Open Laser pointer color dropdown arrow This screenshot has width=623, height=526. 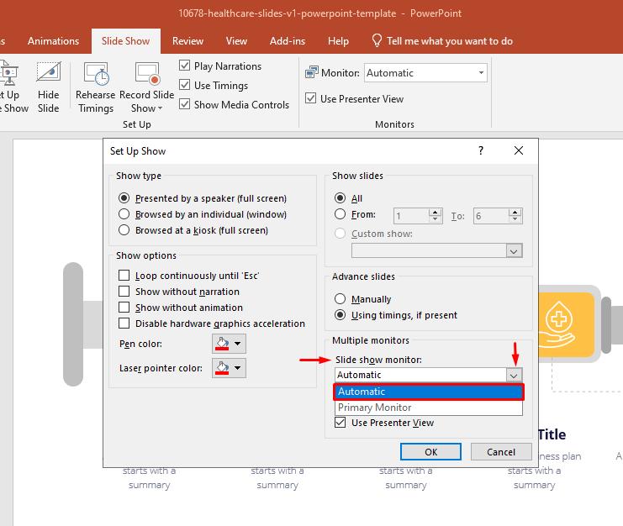(238, 367)
